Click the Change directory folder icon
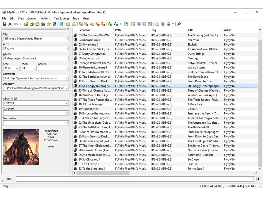The image size is (263, 197). [x=26, y=24]
